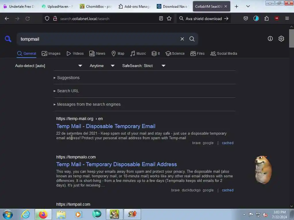Open SearXNG preferences gear icon
Image resolution: width=294 pixels, height=220 pixels.
281,39
